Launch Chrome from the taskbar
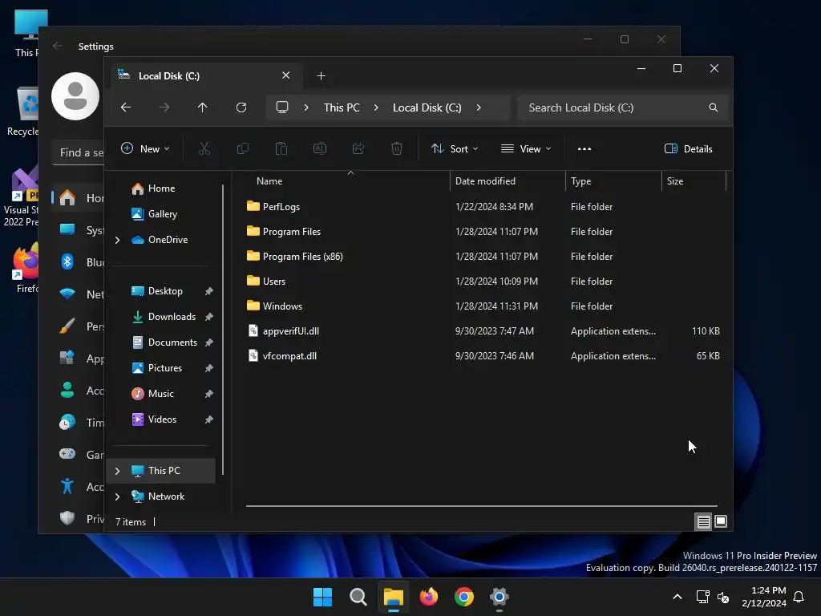This screenshot has height=616, width=821. [464, 597]
